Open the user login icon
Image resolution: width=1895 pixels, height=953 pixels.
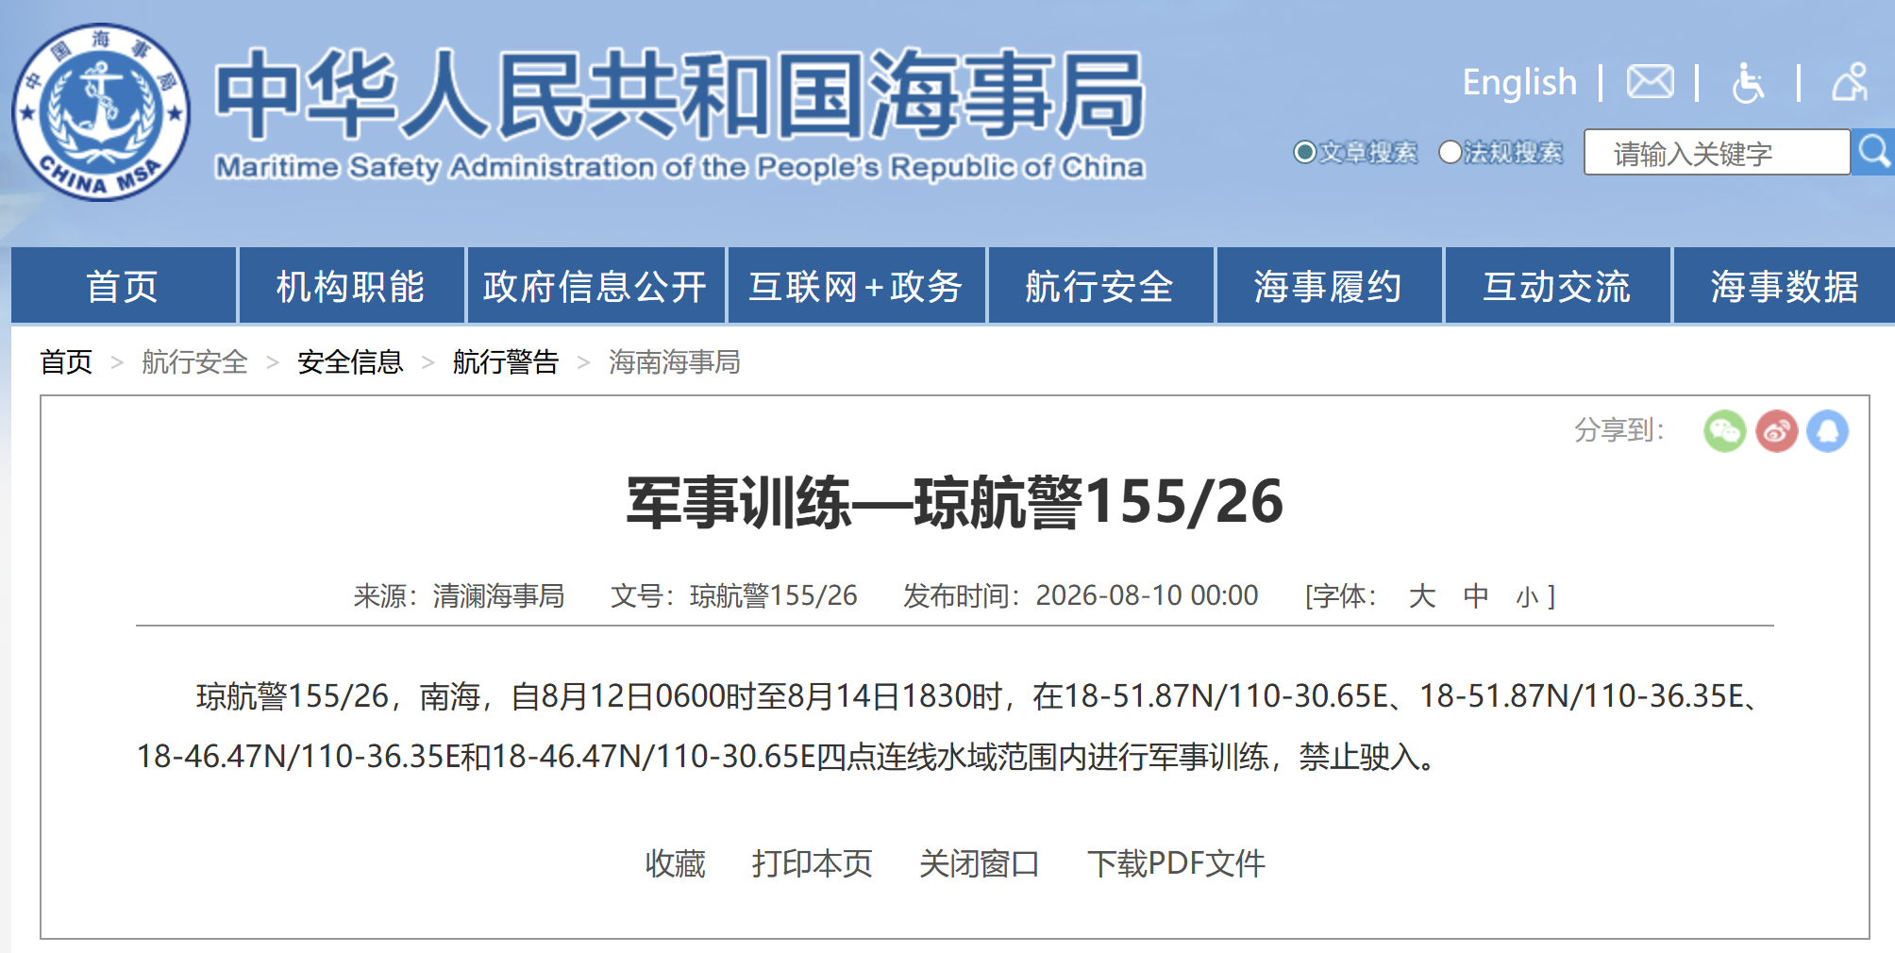tap(1850, 82)
